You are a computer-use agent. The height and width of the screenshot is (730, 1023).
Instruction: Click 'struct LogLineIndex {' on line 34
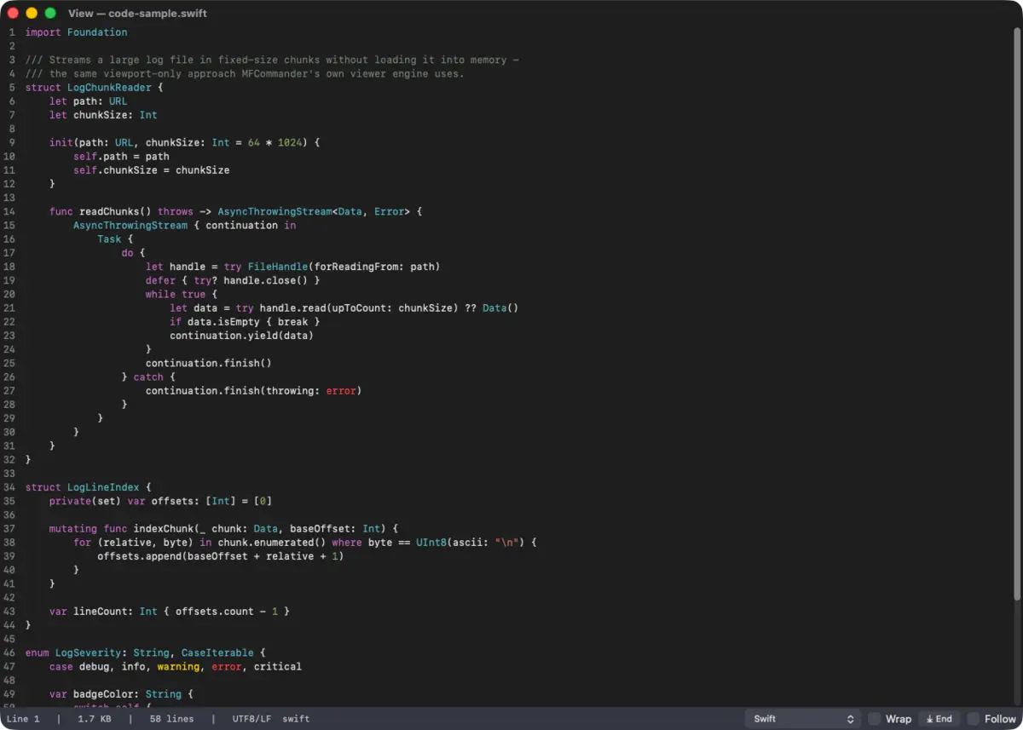(x=88, y=487)
